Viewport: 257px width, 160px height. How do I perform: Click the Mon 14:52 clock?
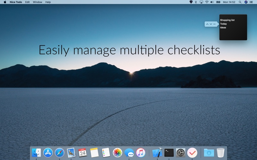(229, 2)
